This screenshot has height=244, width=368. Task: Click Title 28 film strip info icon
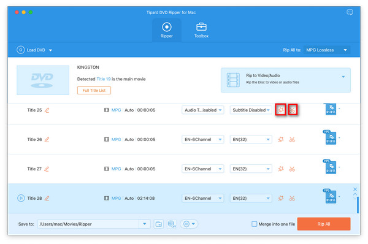107,198
